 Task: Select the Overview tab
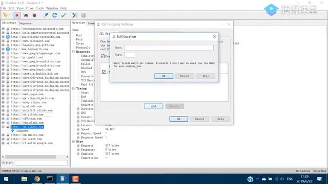(x=78, y=22)
